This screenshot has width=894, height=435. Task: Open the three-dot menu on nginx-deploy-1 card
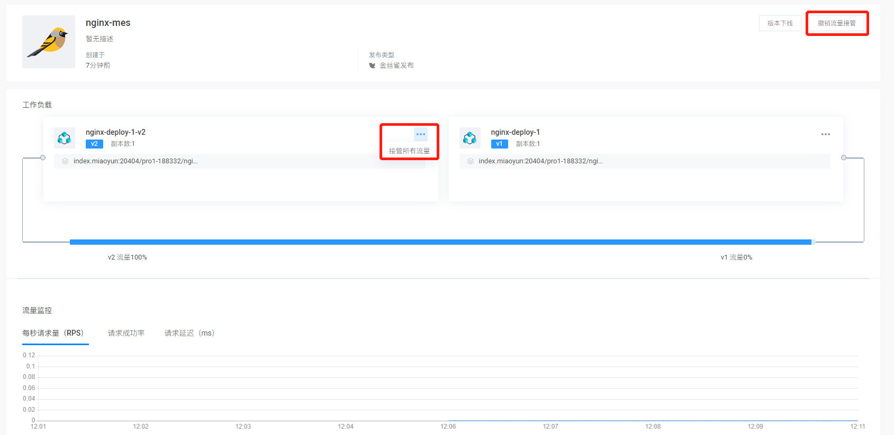point(825,134)
